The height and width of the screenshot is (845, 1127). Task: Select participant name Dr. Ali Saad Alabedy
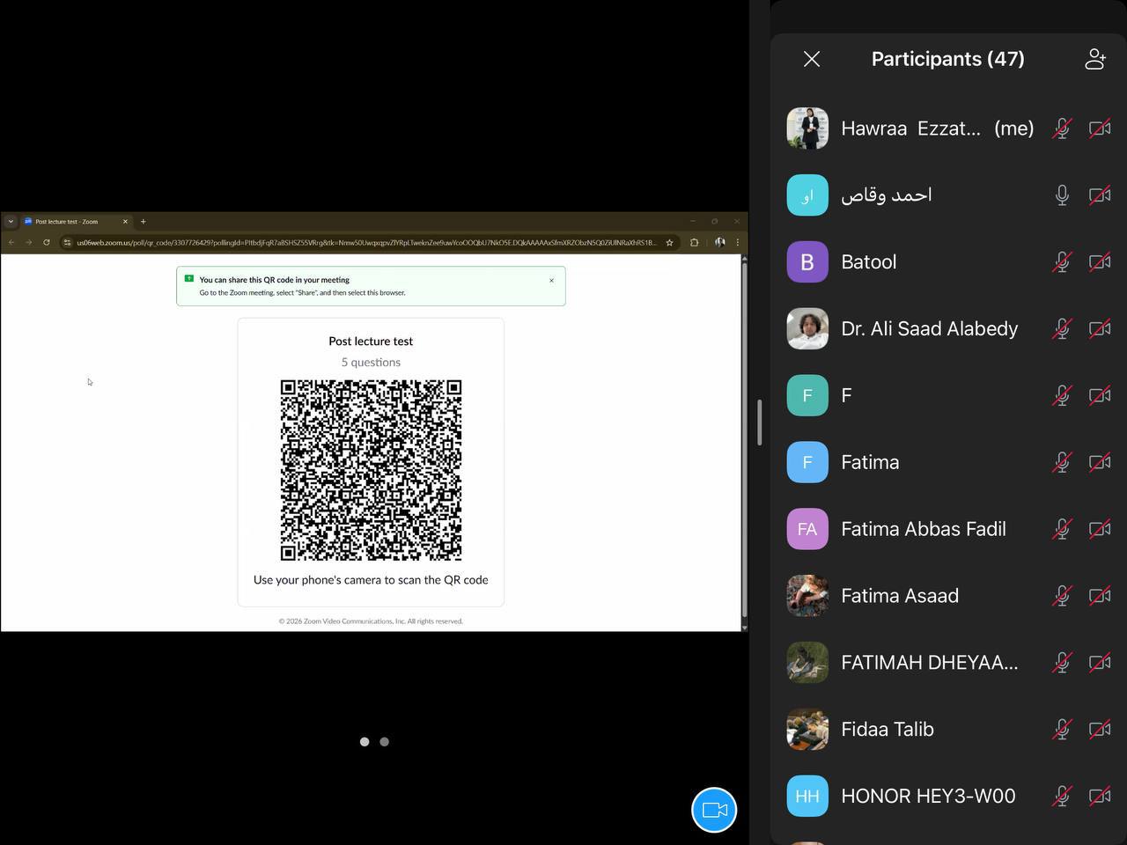tap(930, 329)
